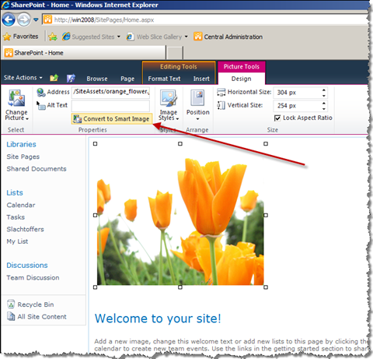The width and height of the screenshot is (373, 359).
Task: Open the Image Styles gallery
Action: [x=169, y=105]
